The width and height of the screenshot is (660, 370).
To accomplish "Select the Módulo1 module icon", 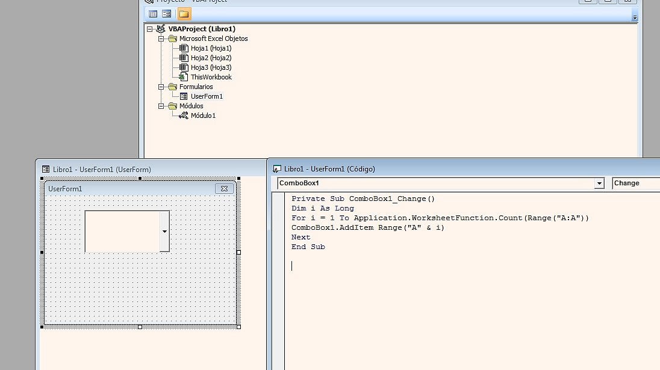I will (x=184, y=116).
